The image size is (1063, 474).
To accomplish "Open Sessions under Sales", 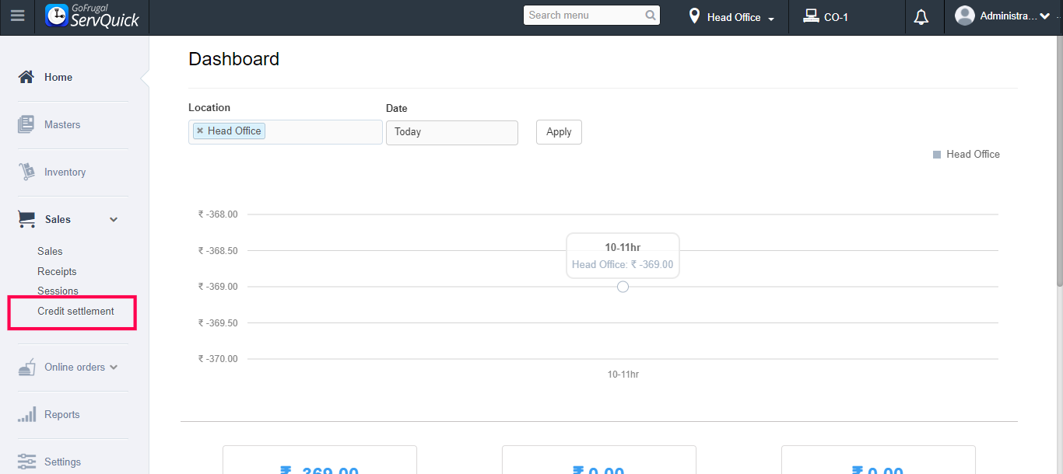I will [x=58, y=291].
